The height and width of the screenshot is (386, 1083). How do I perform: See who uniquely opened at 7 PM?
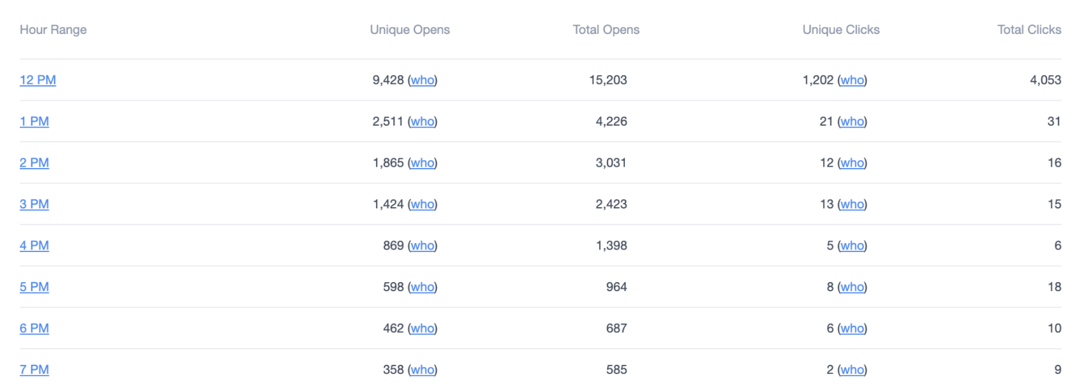point(422,369)
